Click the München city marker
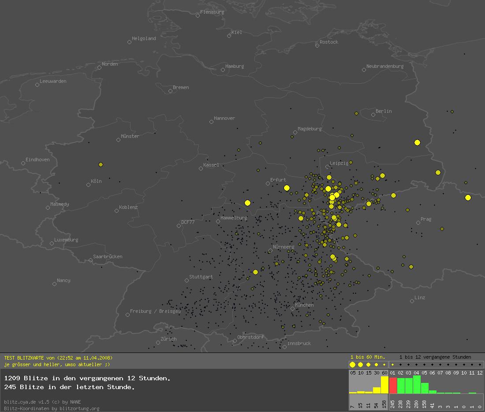Viewport: 485px width, 412px height. (292, 308)
